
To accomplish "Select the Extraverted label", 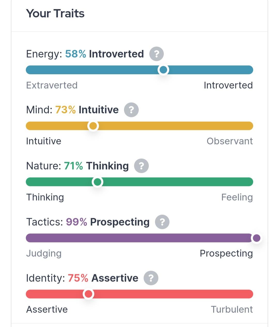I will [x=52, y=85].
